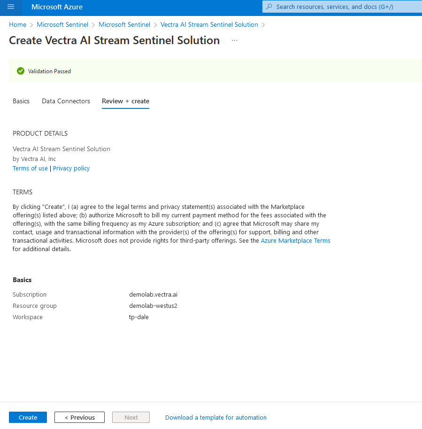Click the disabled Next button
Viewport: 422px width, 429px height.
[130, 417]
